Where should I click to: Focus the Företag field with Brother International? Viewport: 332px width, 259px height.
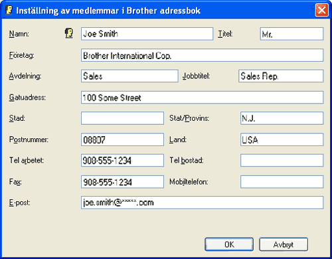[202, 55]
